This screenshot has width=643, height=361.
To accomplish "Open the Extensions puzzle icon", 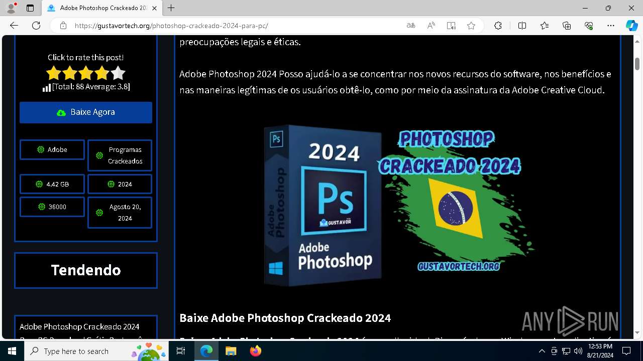I will pos(498,26).
